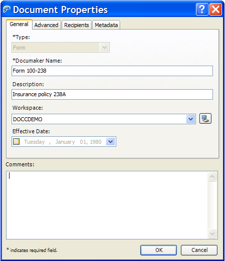Click the Comments scrollbar up arrow
The image size is (225, 261).
(212, 176)
